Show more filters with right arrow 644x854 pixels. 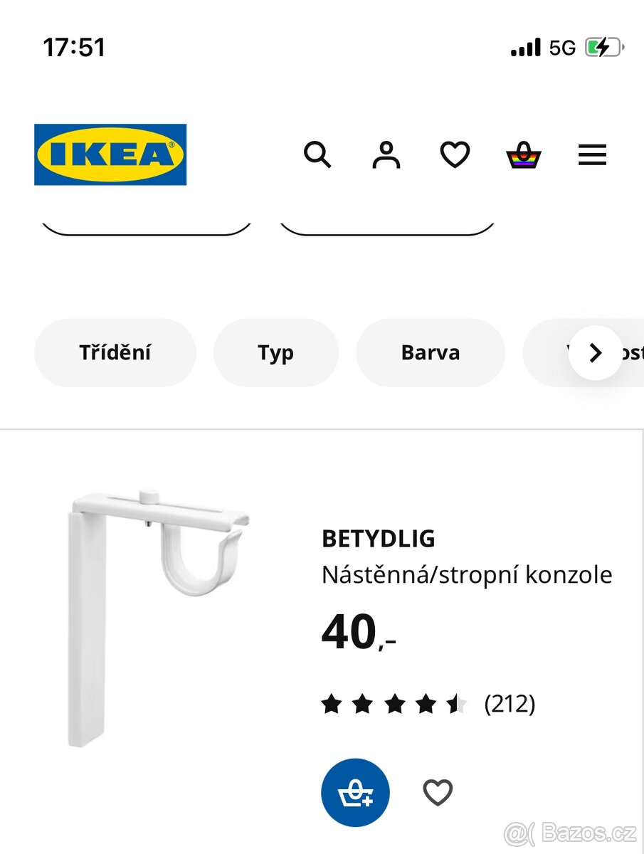pos(596,352)
